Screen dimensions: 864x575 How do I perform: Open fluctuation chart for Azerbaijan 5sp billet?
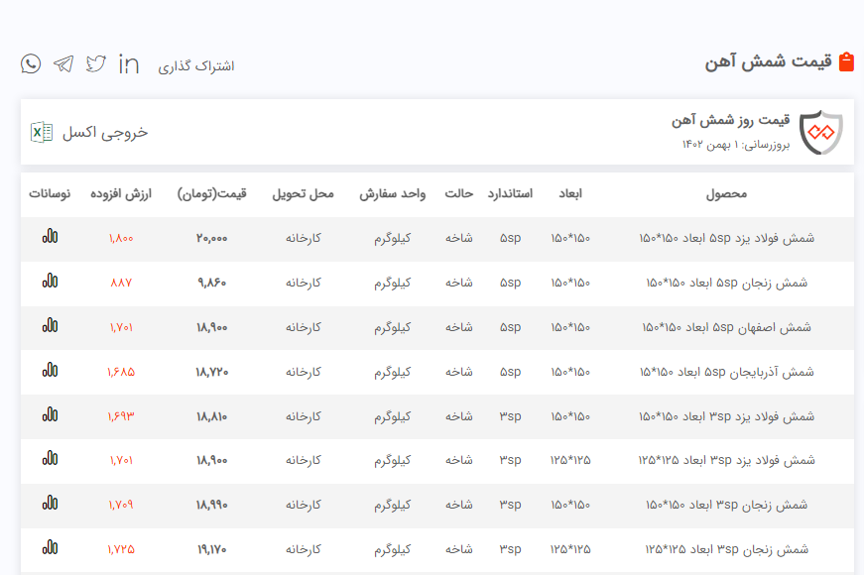(50, 371)
